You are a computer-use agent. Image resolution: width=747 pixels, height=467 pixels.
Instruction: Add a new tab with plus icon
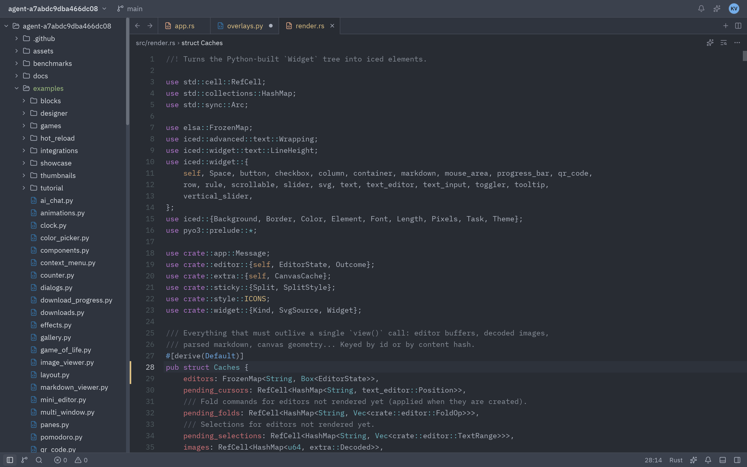pyautogui.click(x=726, y=26)
